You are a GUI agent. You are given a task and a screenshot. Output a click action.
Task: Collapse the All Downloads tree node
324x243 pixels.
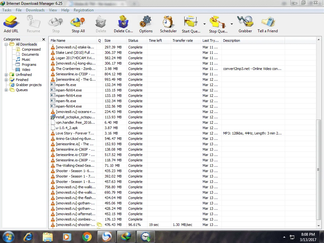[x=6, y=44]
